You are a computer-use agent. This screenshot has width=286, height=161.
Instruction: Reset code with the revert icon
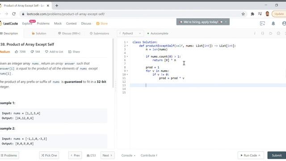tap(270, 34)
